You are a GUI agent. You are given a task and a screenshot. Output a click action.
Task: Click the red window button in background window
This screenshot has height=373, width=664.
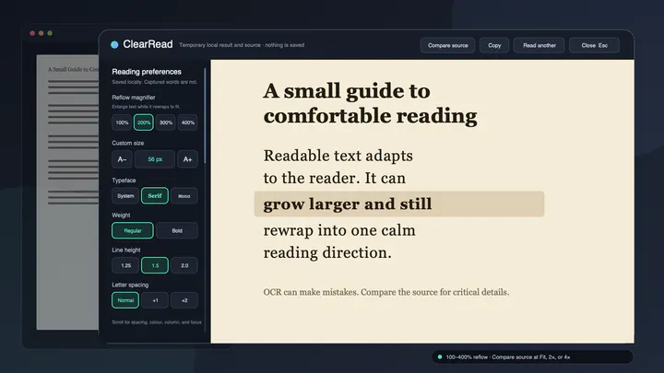[32, 33]
